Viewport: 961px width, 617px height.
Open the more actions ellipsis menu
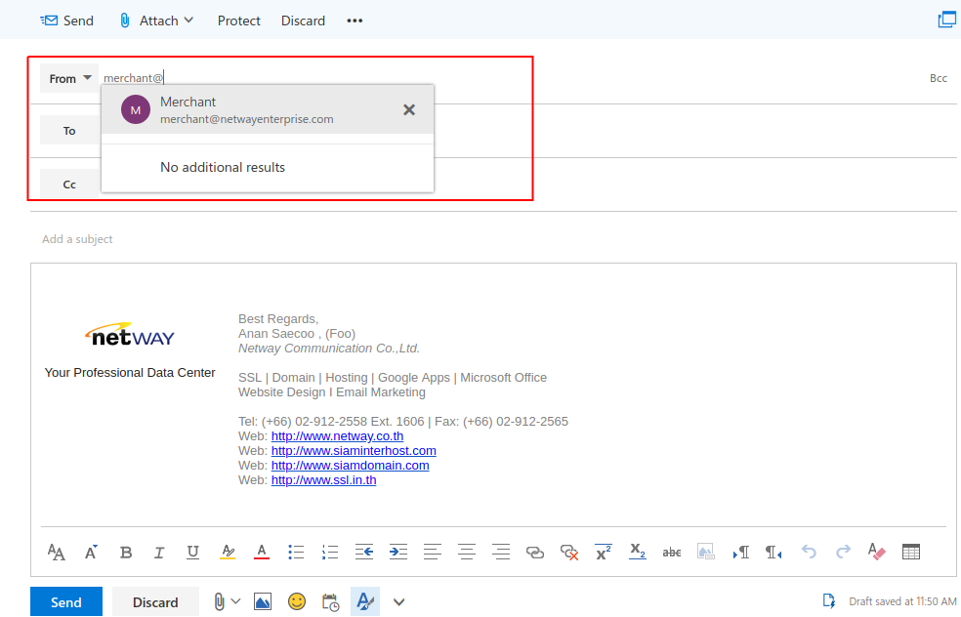[355, 21]
